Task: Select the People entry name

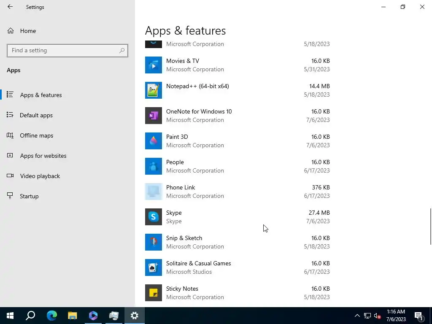Action: coord(175,162)
